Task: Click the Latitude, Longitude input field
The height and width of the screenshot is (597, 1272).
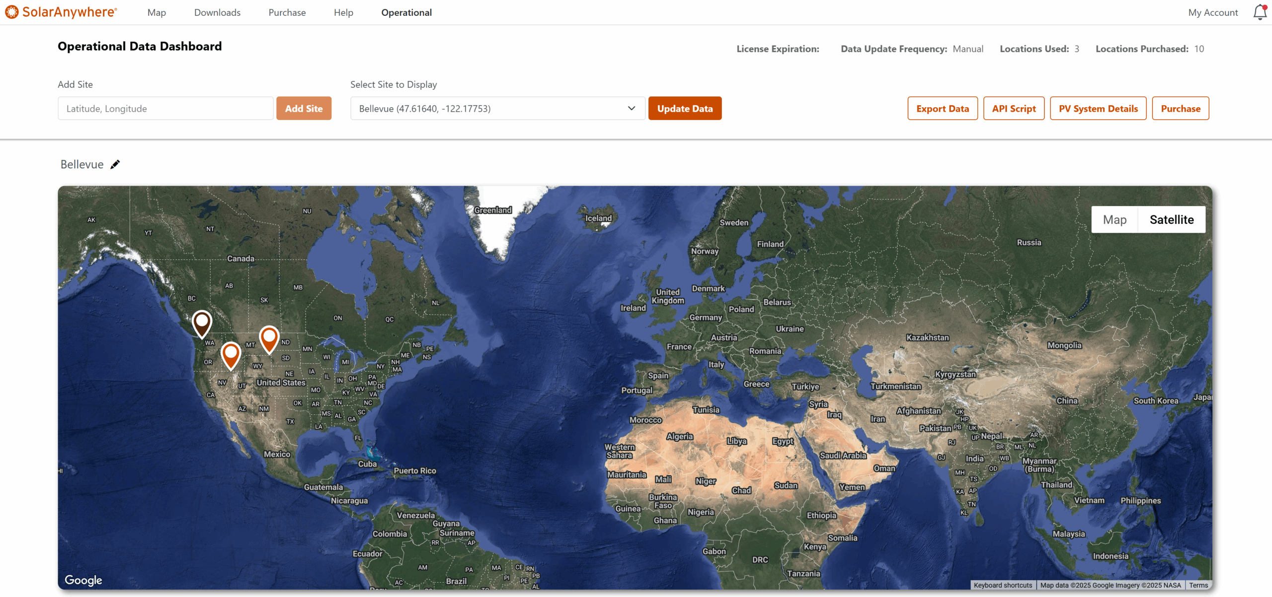Action: tap(165, 108)
